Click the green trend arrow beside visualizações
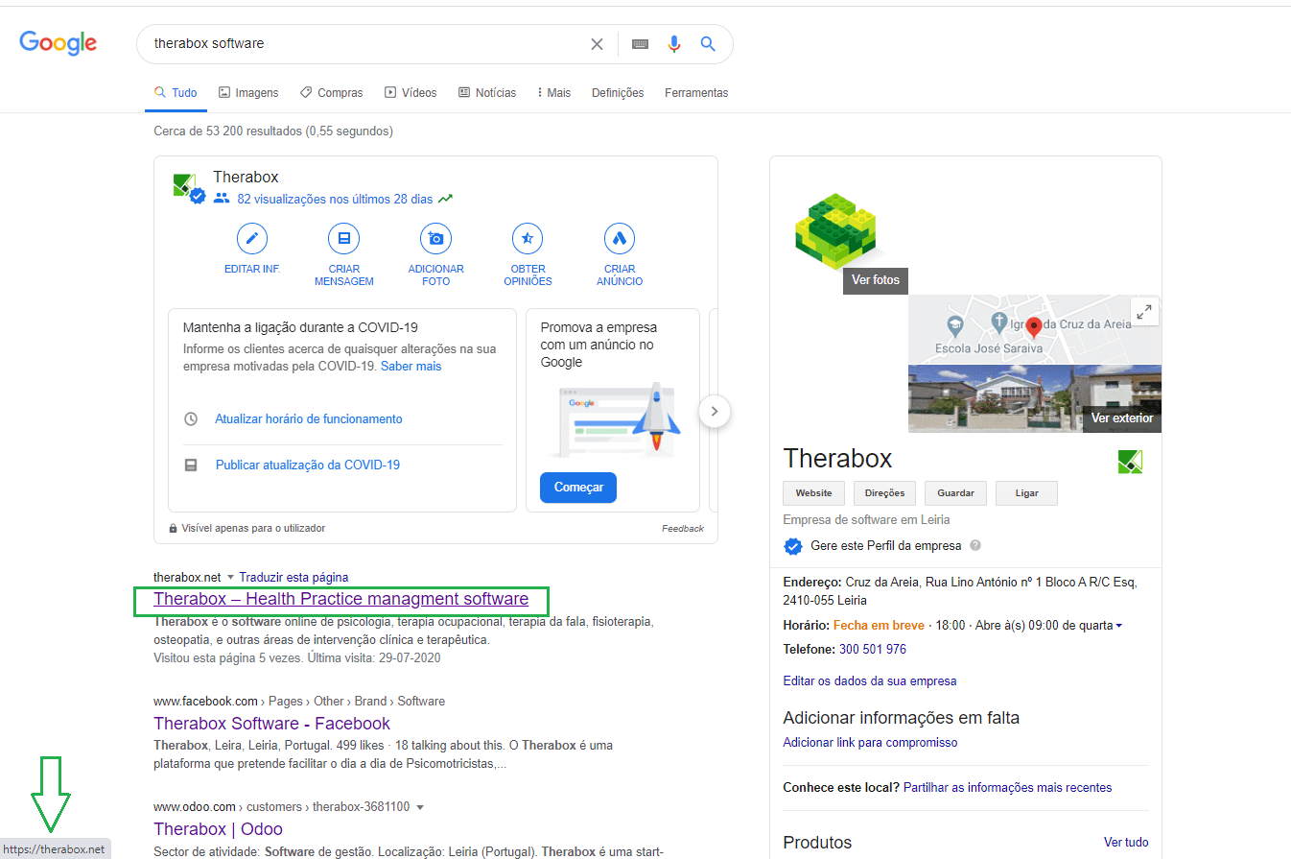Screen dimensions: 1291x859 click(445, 200)
